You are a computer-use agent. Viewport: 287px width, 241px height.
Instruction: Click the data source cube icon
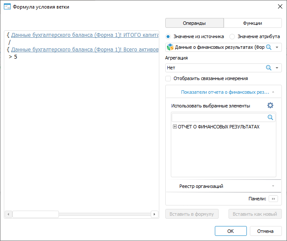[170, 47]
